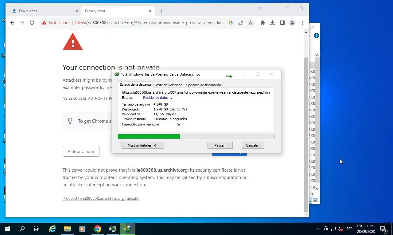Click the download URL text in dialog
This screenshot has height=235, width=393.
click(196, 92)
